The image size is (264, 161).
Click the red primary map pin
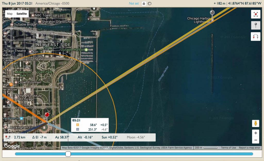click(47, 115)
